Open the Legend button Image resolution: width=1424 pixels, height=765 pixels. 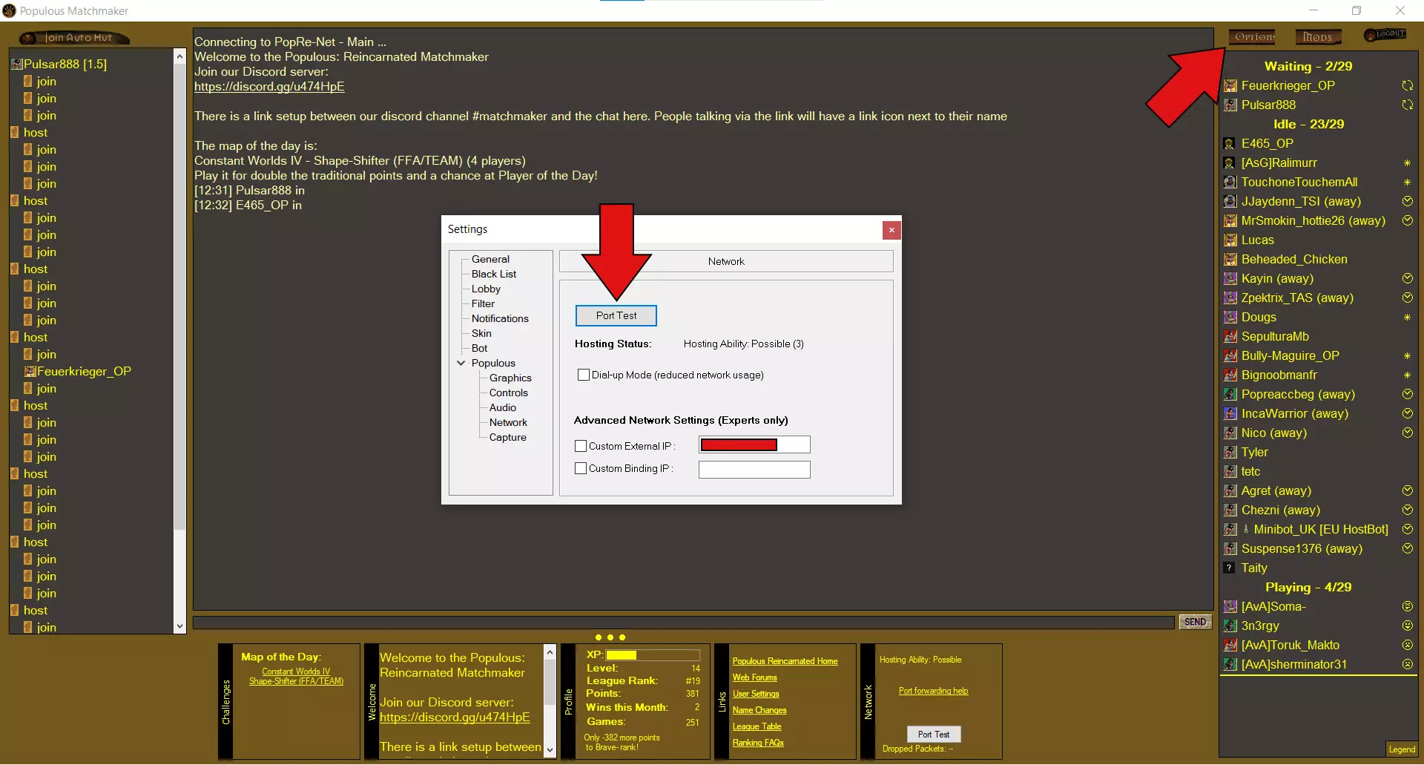click(x=1402, y=749)
